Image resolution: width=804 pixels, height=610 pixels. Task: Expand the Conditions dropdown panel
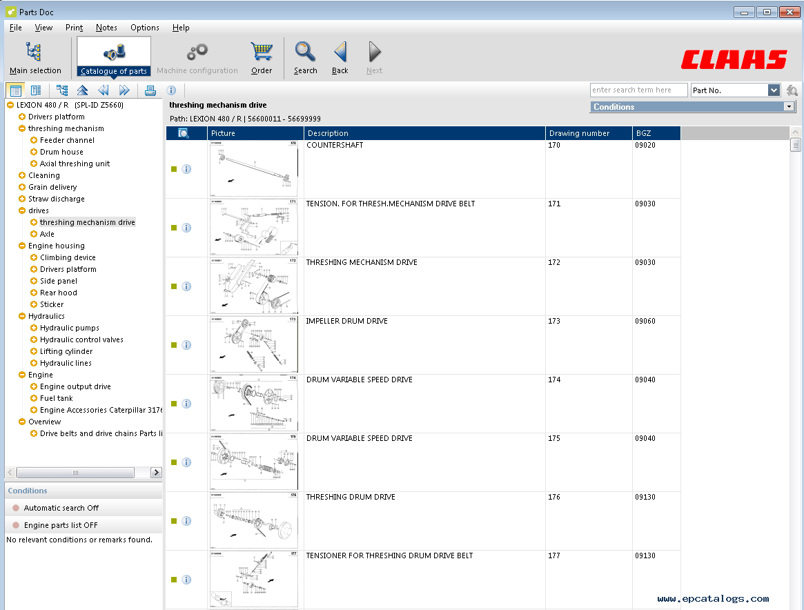coord(789,106)
